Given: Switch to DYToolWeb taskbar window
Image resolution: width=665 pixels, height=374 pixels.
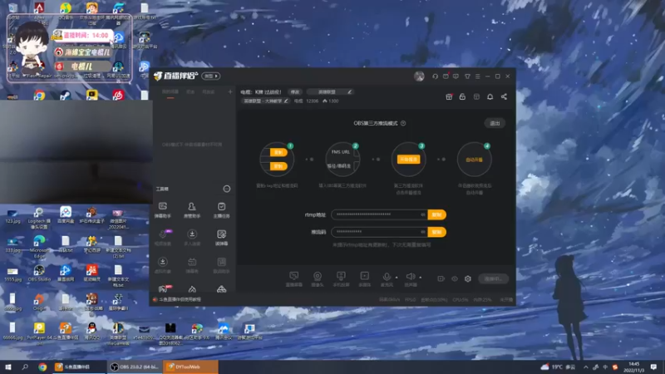Looking at the screenshot, I should tap(190, 367).
